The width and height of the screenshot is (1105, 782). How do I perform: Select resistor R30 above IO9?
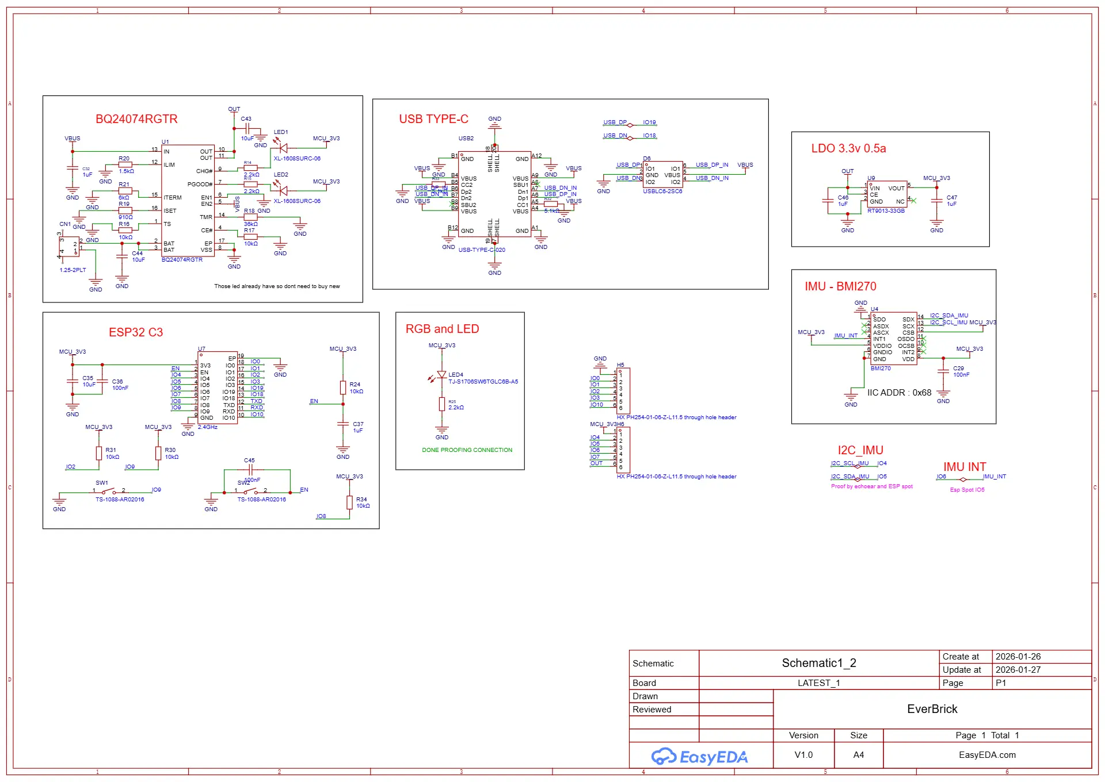coord(158,453)
